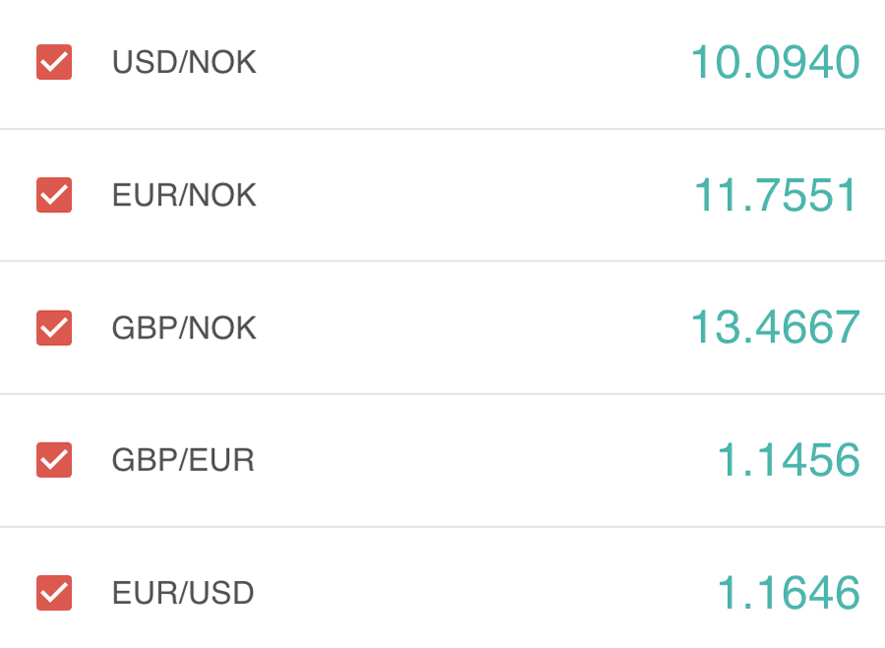Open the 11.7551 rate value

[776, 196]
